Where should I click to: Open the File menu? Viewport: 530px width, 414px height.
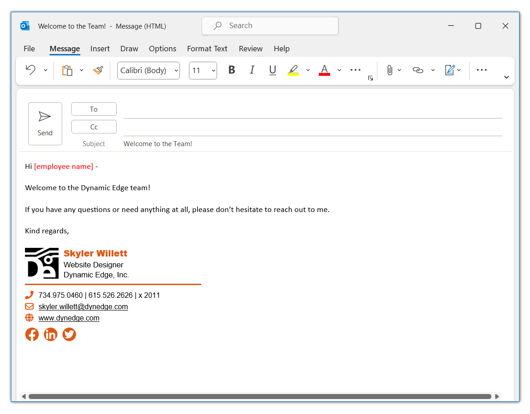pos(29,49)
